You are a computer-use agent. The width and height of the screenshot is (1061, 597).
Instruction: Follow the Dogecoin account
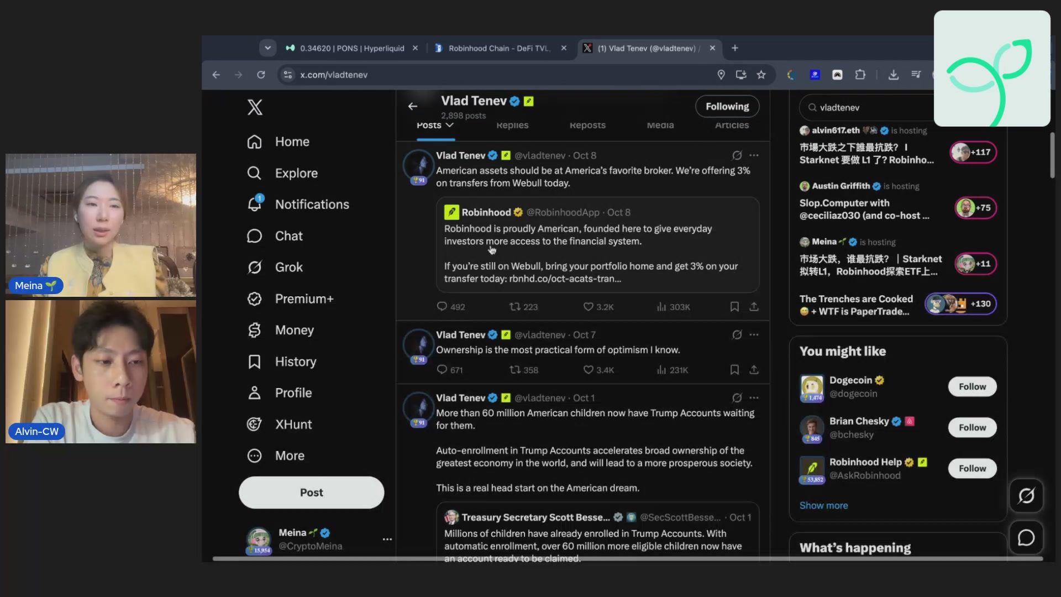click(x=972, y=387)
